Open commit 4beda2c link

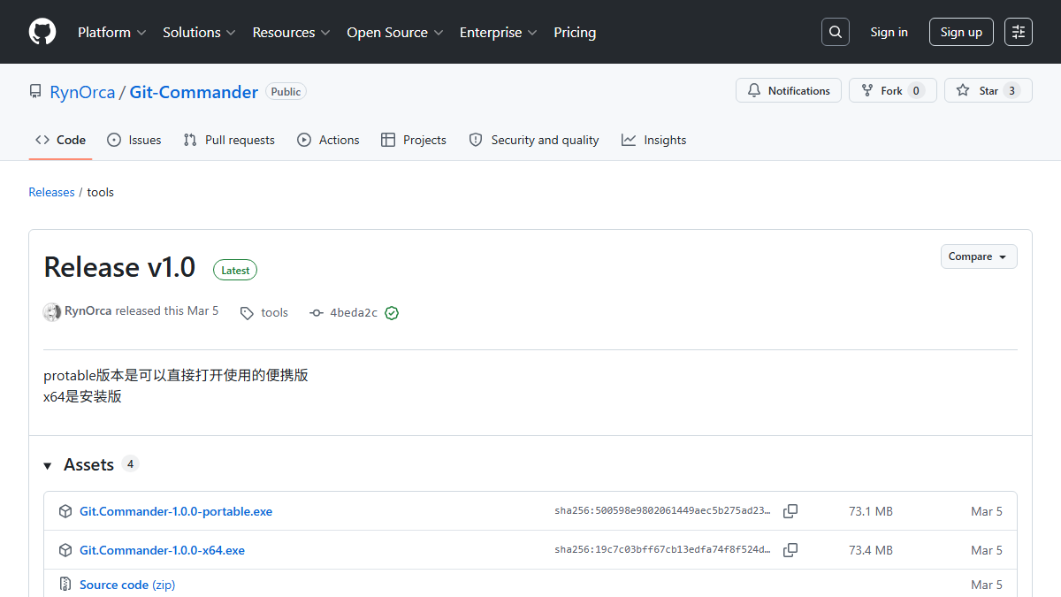[x=354, y=313]
